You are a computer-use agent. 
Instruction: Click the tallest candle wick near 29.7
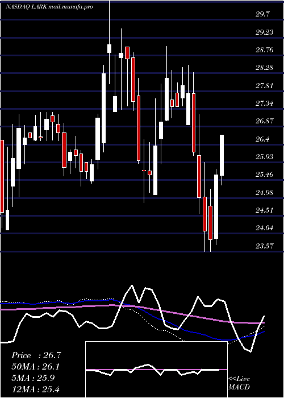pos(110,42)
